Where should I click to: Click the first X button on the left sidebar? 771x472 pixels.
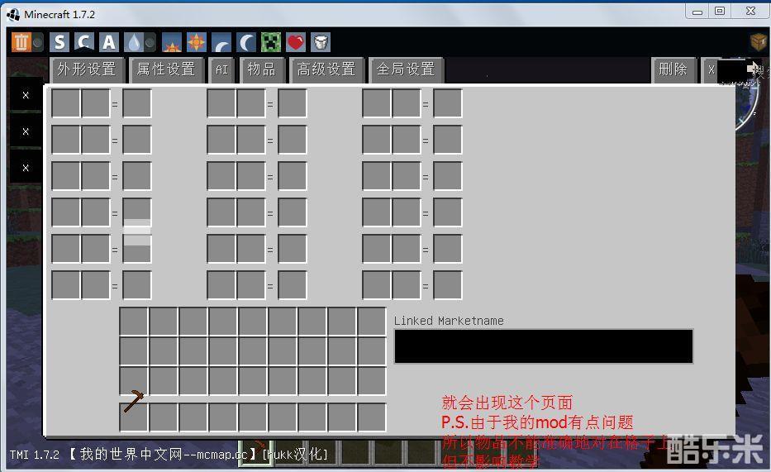coord(26,95)
